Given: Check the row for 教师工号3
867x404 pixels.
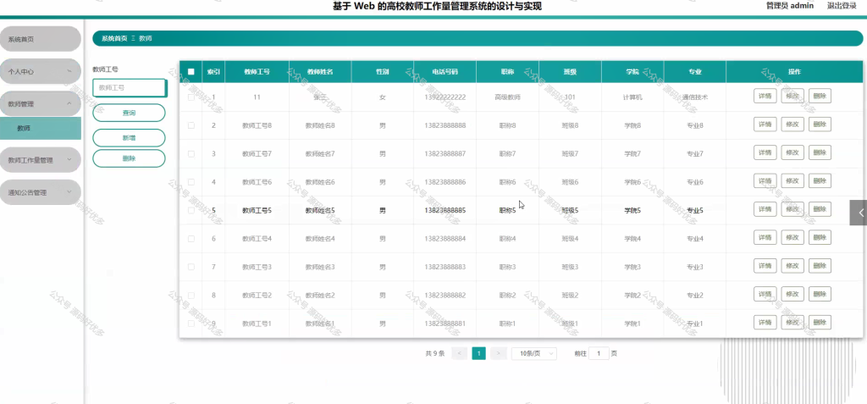Looking at the screenshot, I should (191, 267).
